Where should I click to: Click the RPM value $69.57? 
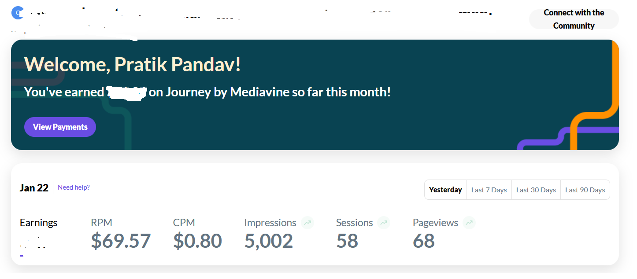coord(121,241)
